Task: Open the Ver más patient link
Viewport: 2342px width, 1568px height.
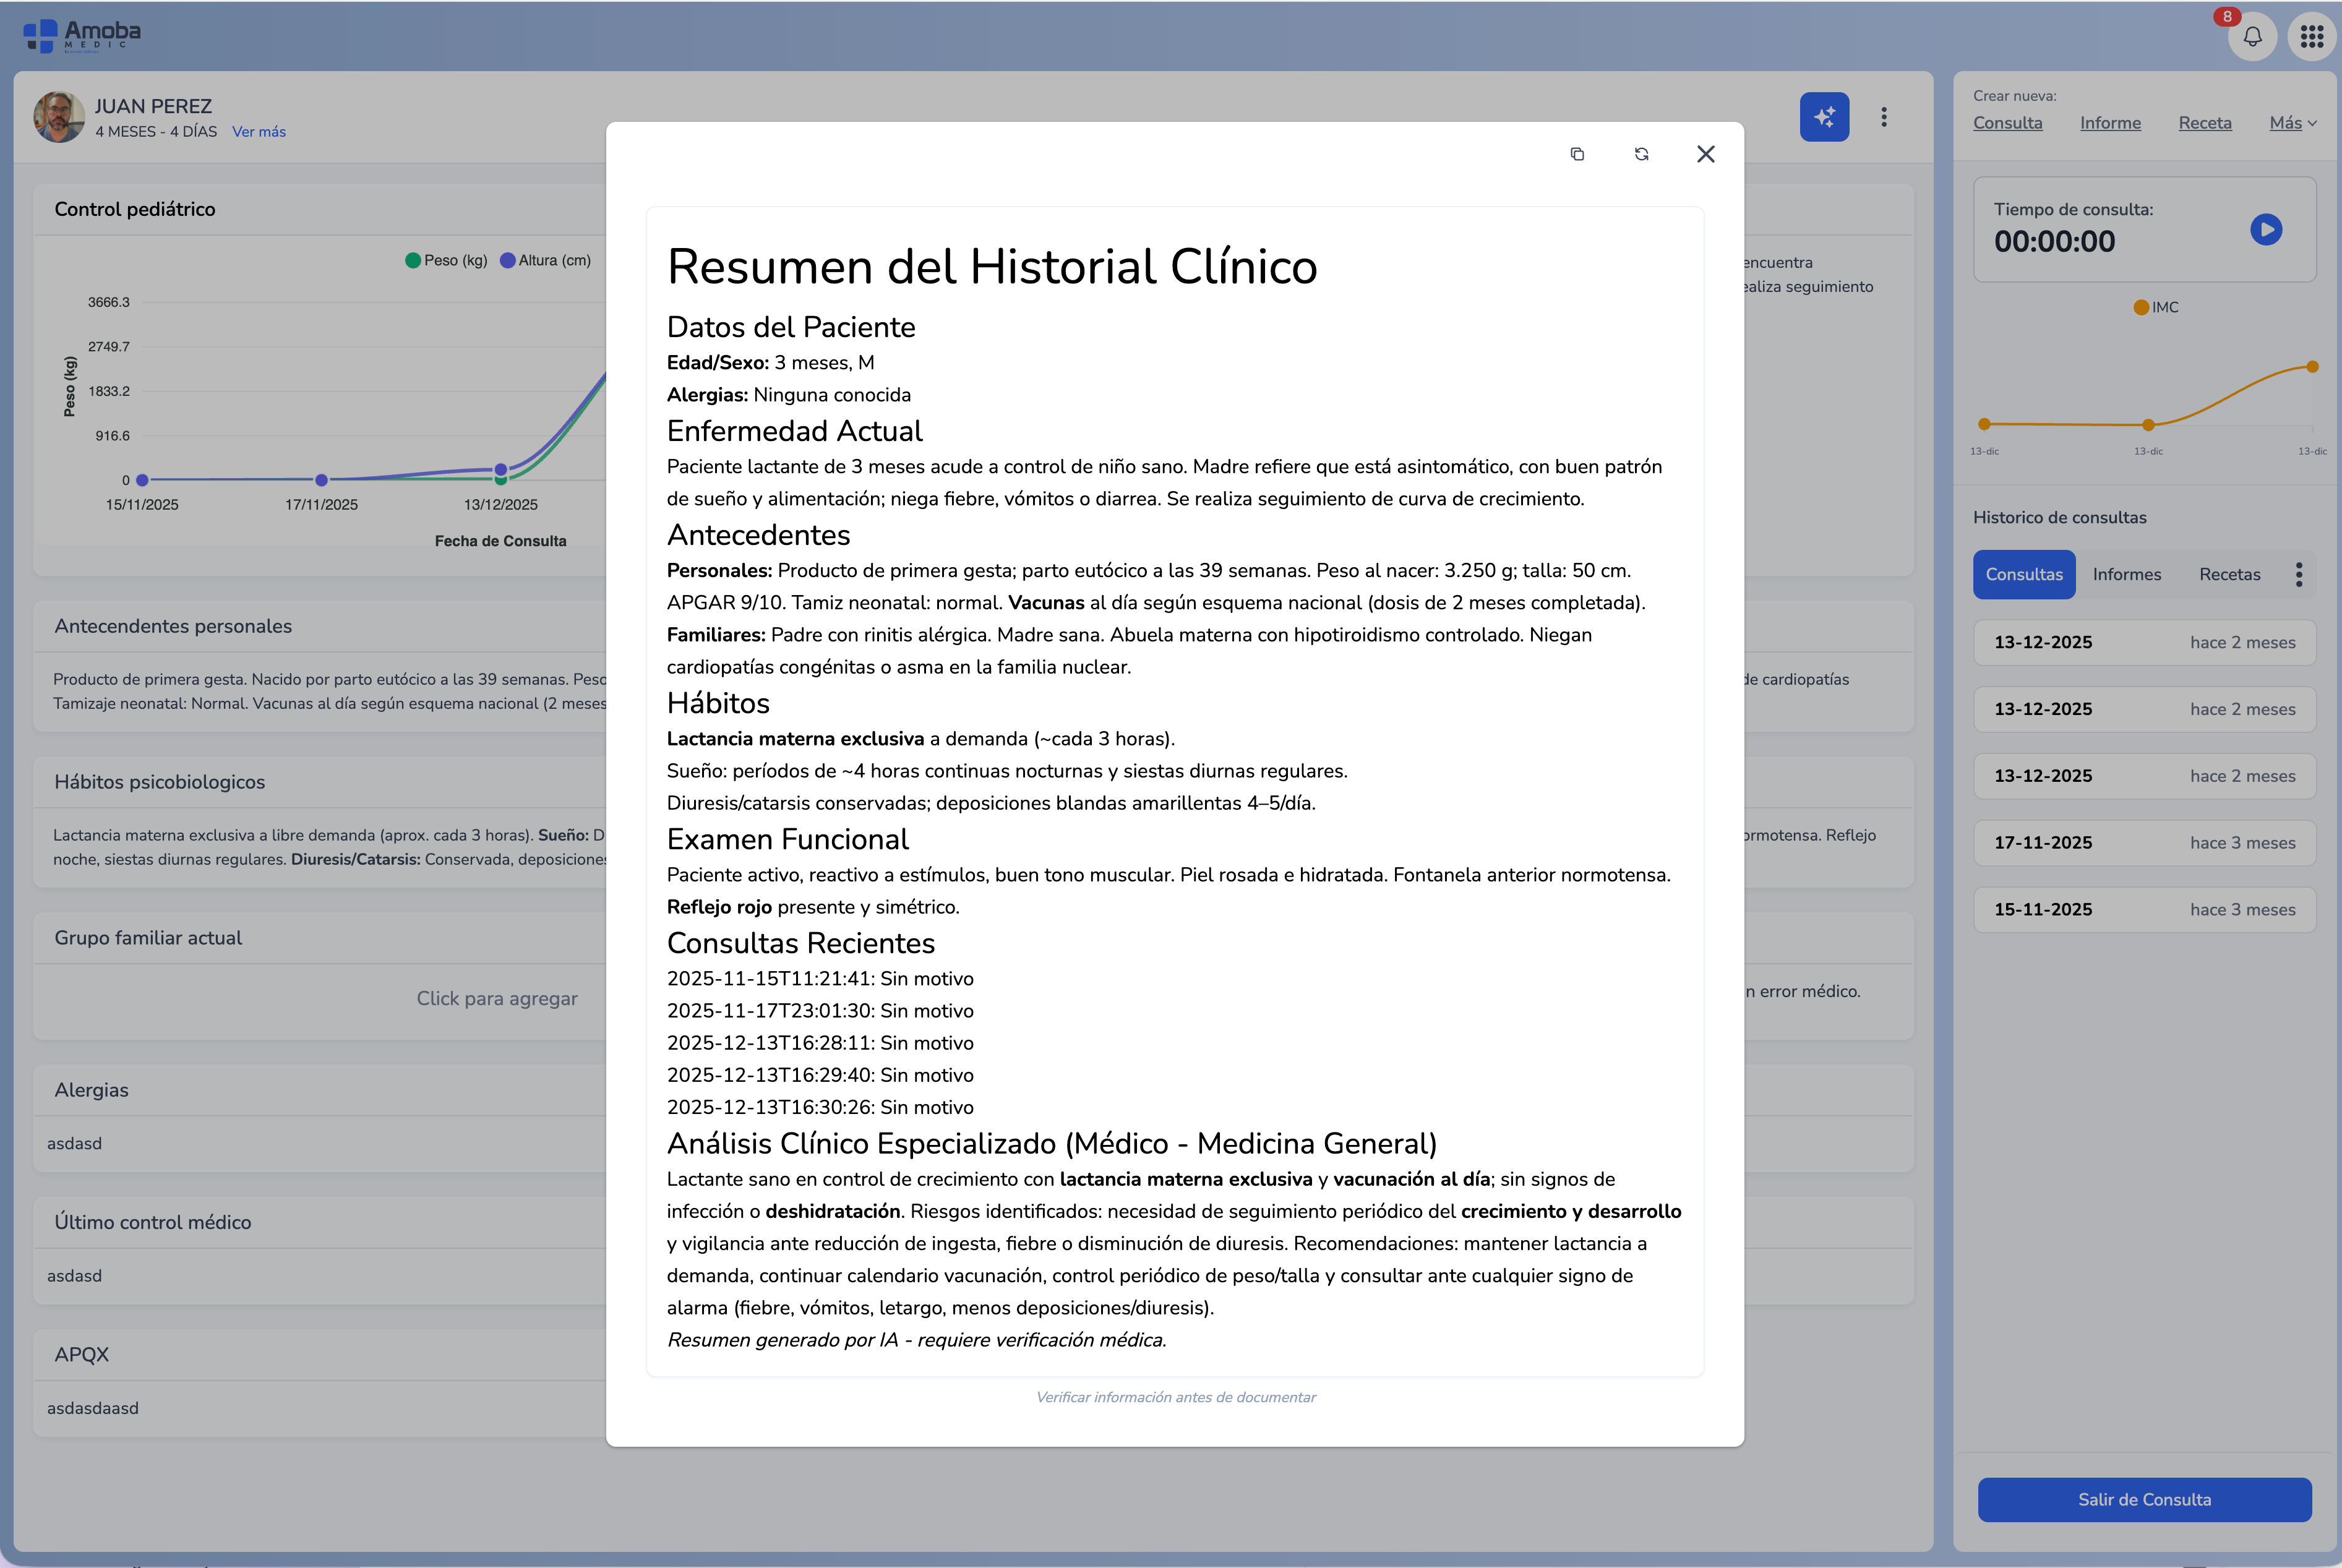Action: 259,132
